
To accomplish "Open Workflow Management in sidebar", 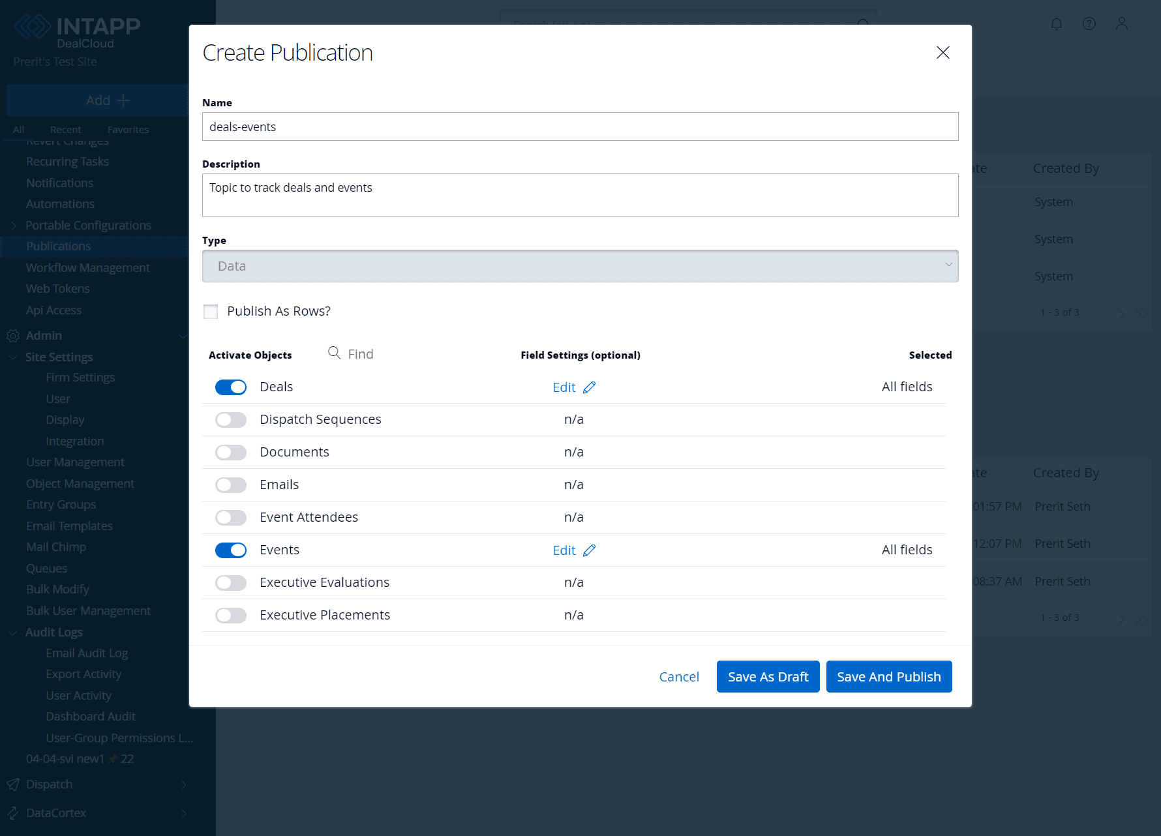I will click(x=88, y=268).
